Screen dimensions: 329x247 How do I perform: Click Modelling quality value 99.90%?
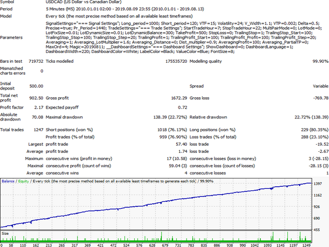[320, 61]
